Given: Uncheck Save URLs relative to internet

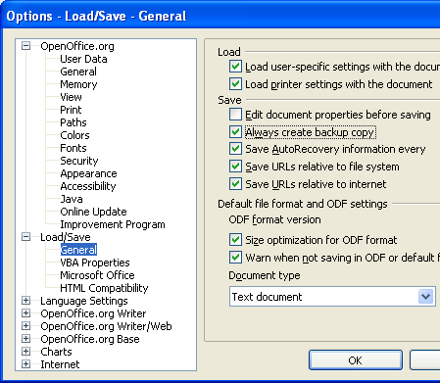Looking at the screenshot, I should (235, 184).
